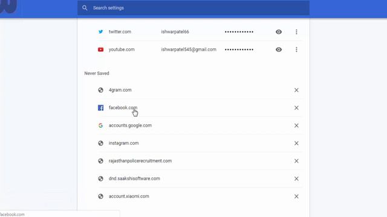Open more actions for twitter.com
Viewport: 387px width, 217px height.
point(296,32)
